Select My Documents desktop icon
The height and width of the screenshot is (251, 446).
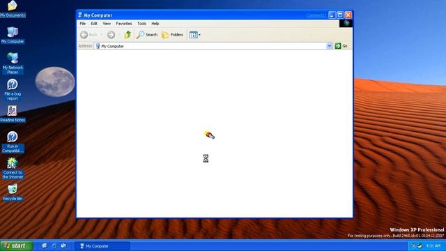click(13, 9)
